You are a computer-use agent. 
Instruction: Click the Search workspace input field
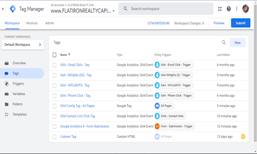[166, 9]
